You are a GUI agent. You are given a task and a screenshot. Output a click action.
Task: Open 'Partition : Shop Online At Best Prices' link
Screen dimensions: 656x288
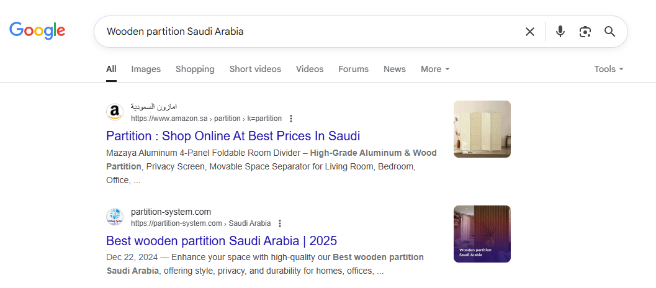[x=233, y=136]
